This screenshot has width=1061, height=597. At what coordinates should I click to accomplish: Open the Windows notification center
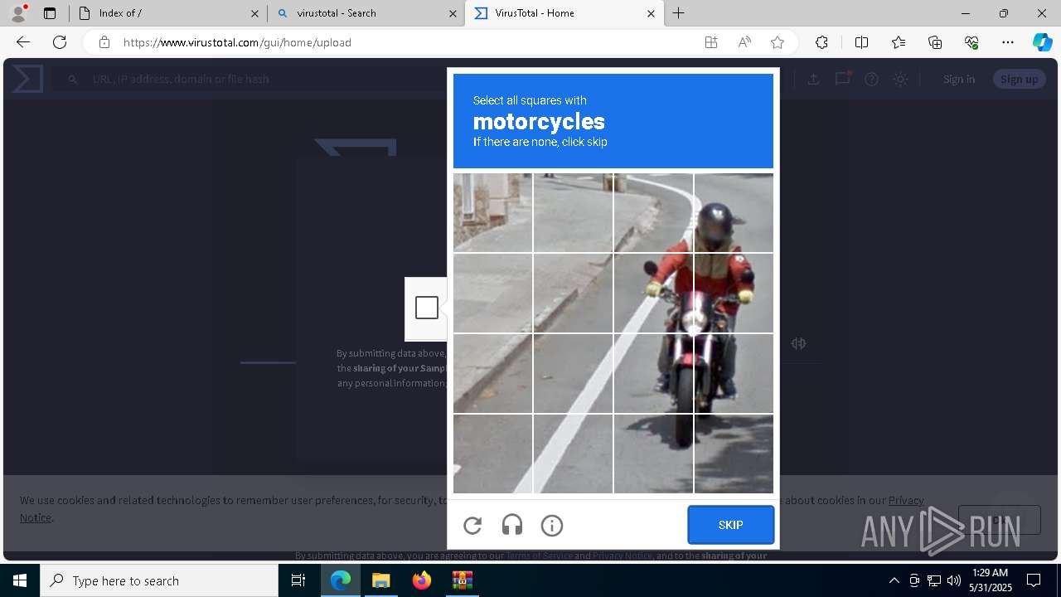1034,580
